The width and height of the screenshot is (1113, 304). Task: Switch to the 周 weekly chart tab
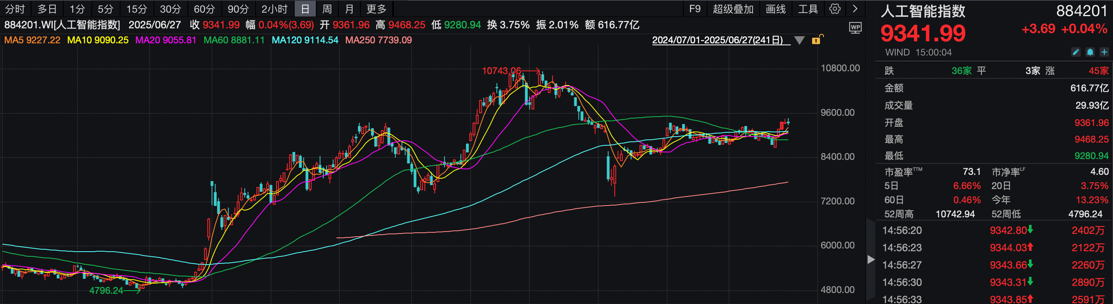click(327, 9)
